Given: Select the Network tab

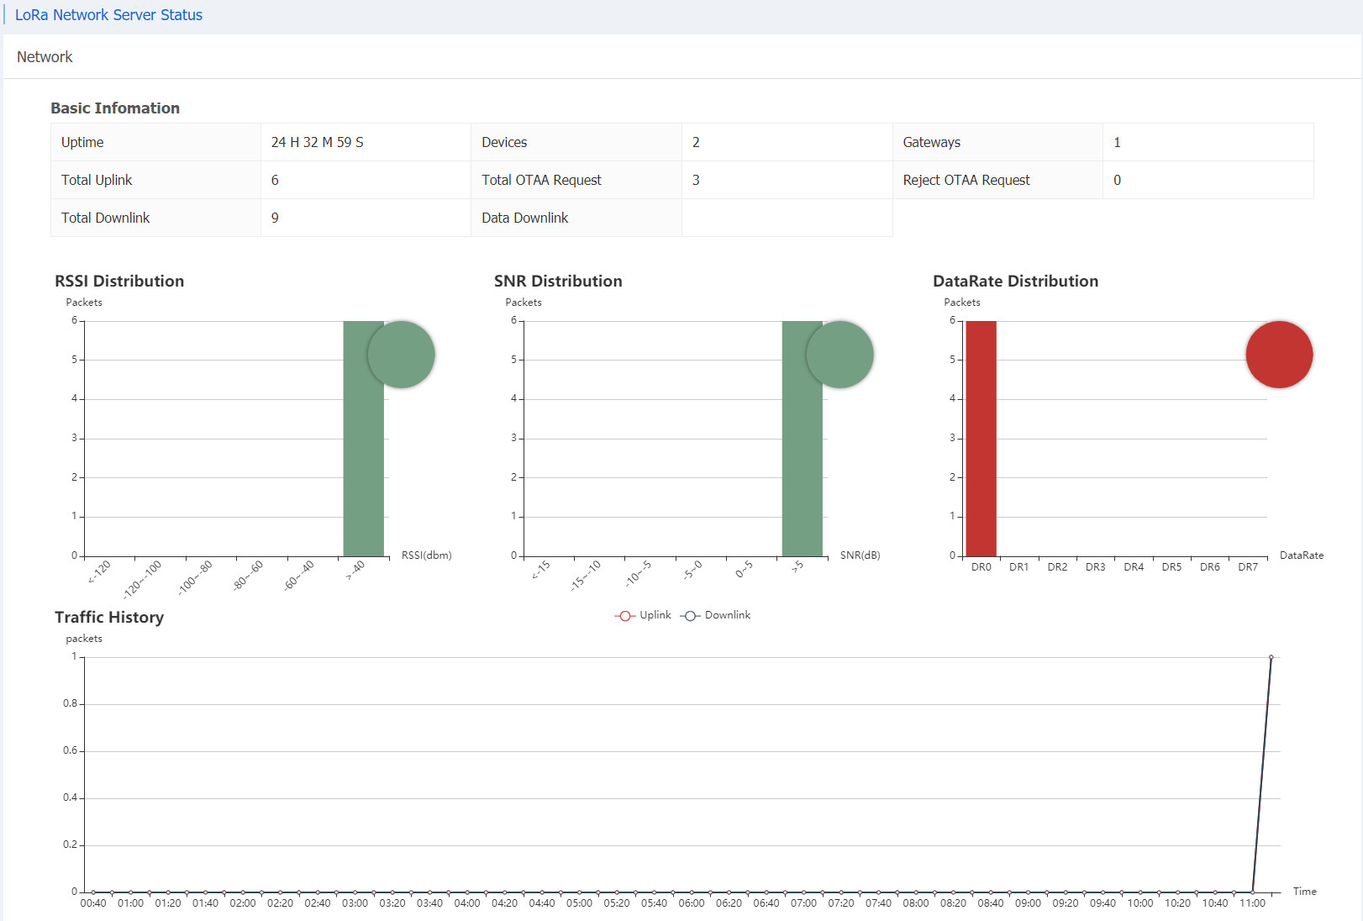Looking at the screenshot, I should [x=45, y=56].
